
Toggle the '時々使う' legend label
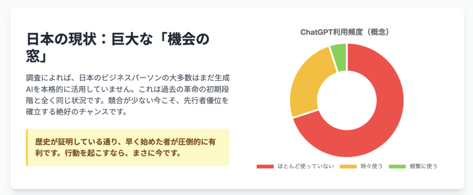pyautogui.click(x=372, y=166)
